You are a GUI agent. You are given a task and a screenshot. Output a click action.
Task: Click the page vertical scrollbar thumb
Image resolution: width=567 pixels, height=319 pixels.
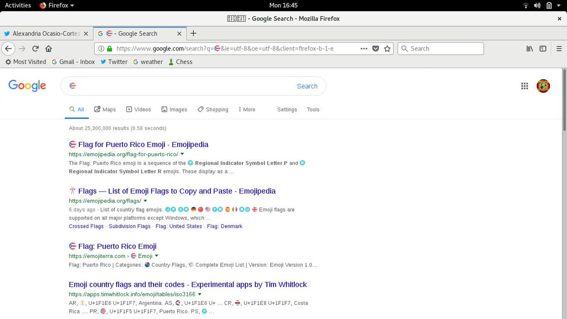pyautogui.click(x=564, y=100)
